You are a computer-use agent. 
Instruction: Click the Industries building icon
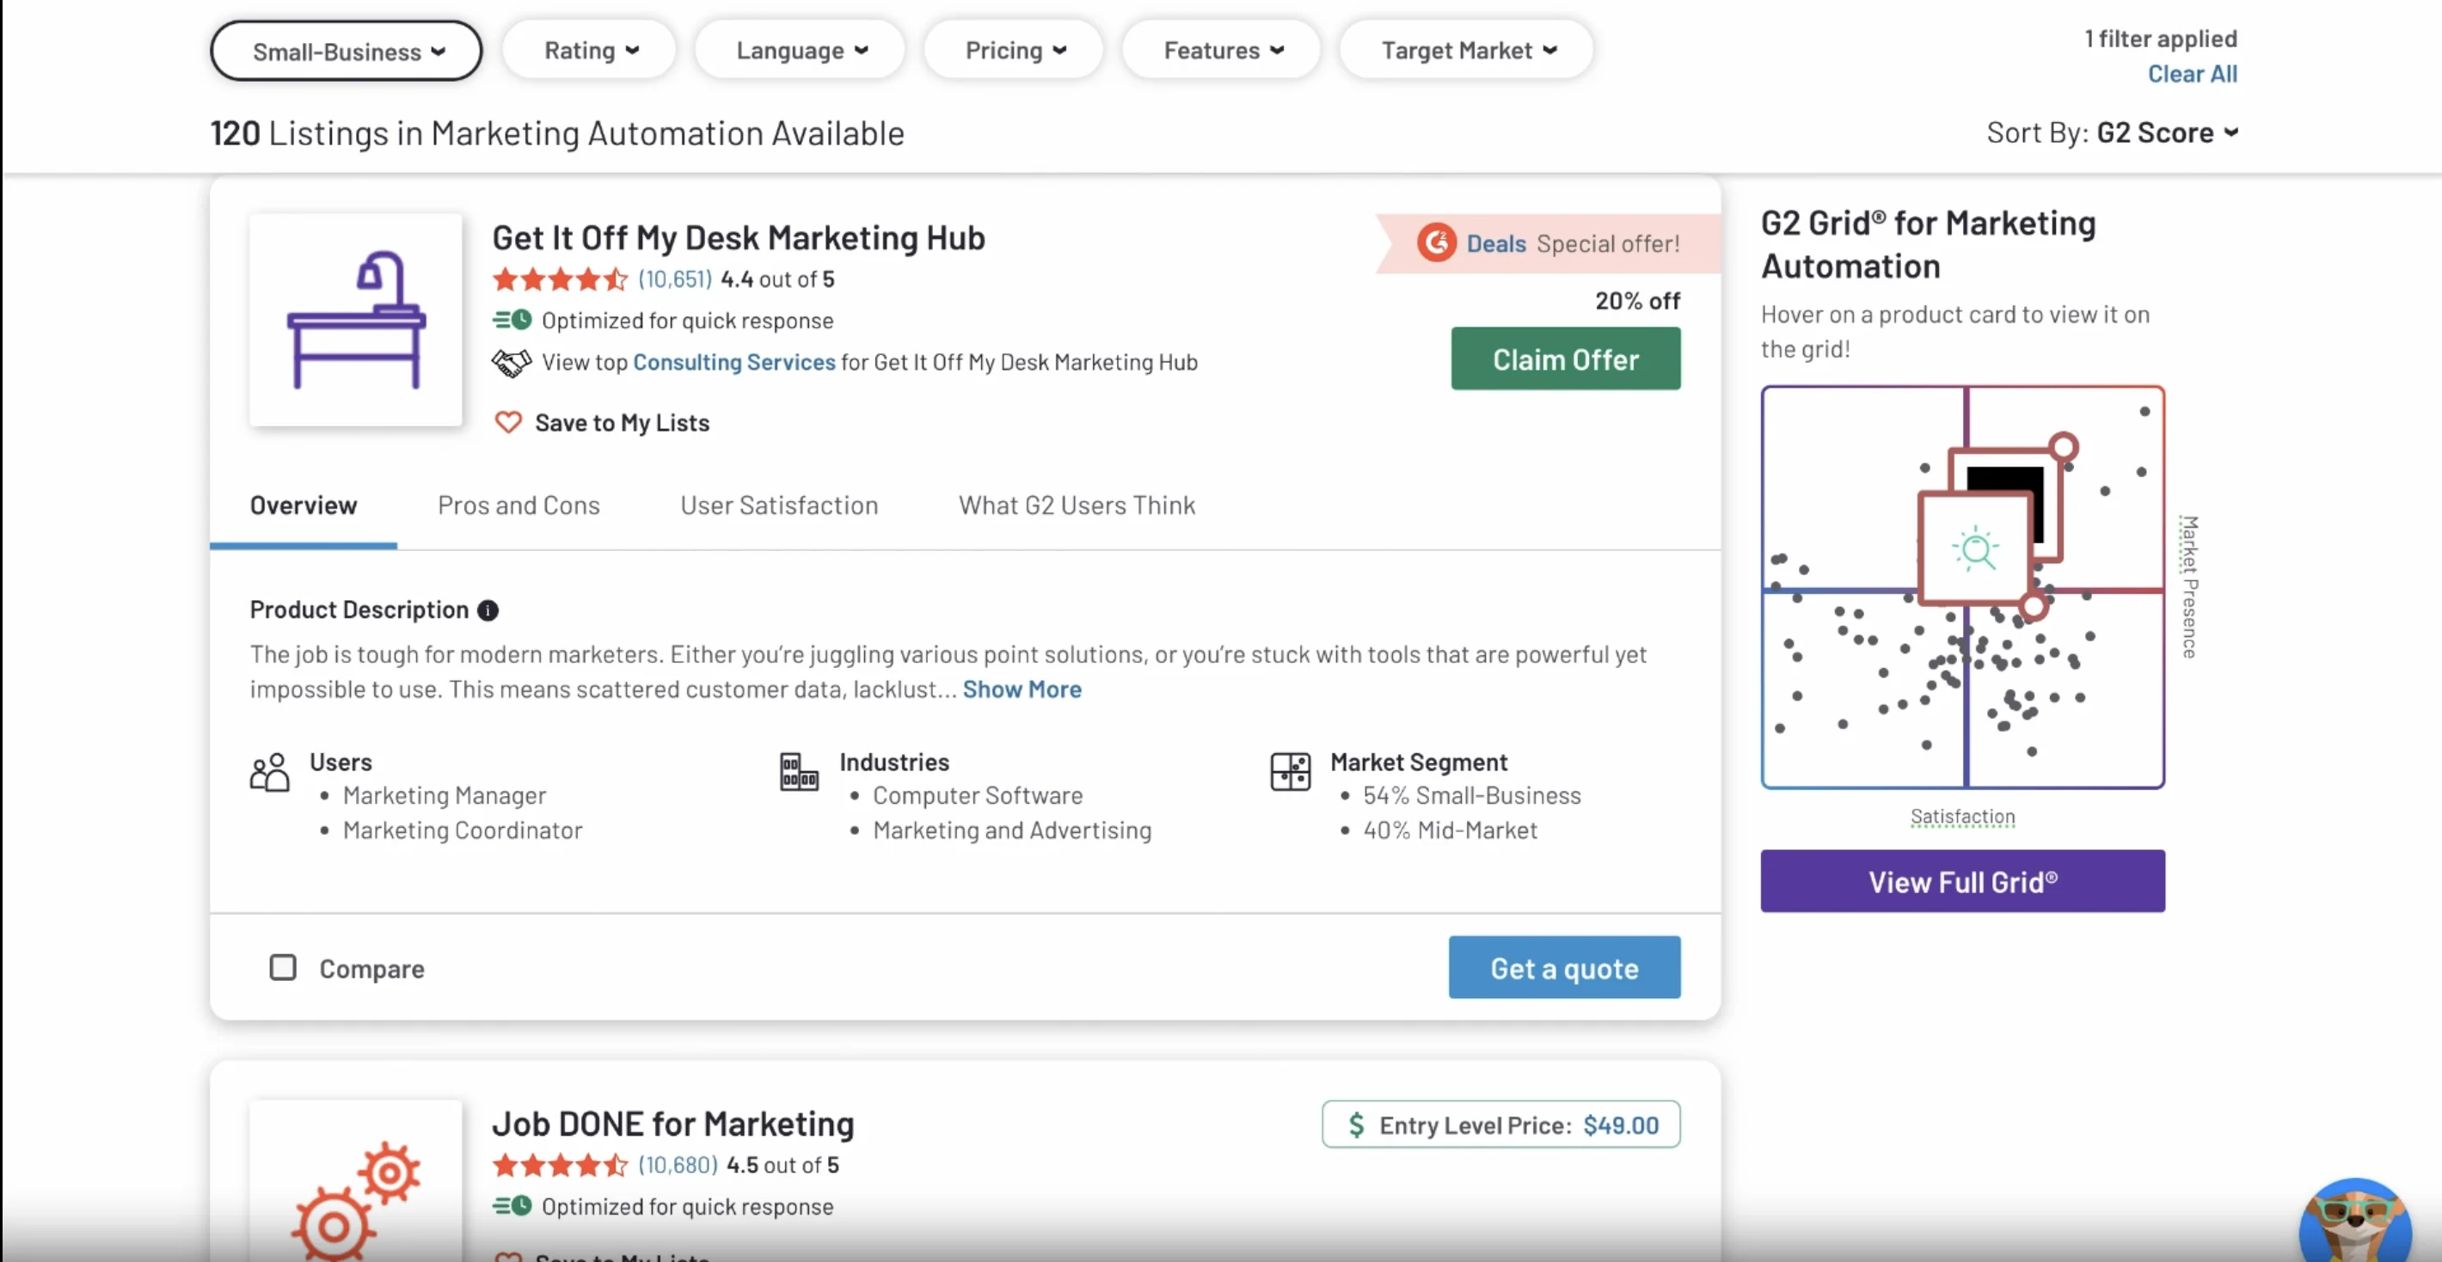(798, 772)
